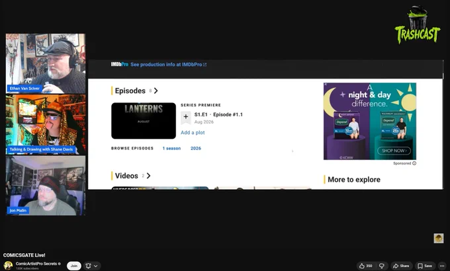This screenshot has width=450, height=271.
Task: Open the ComicArtistPro Secrets channel avatar
Action: pos(8,266)
